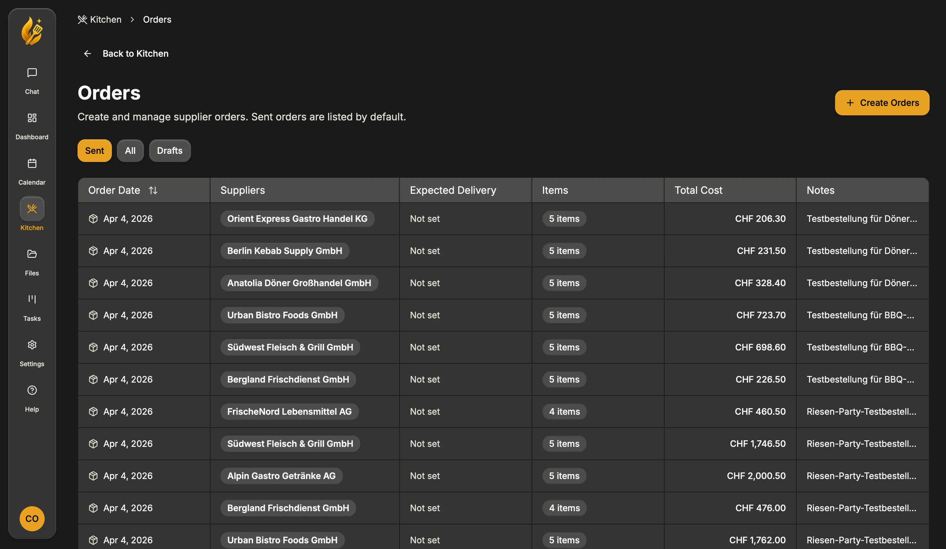Click the back arrow icon
This screenshot has width=946, height=549.
pos(88,54)
